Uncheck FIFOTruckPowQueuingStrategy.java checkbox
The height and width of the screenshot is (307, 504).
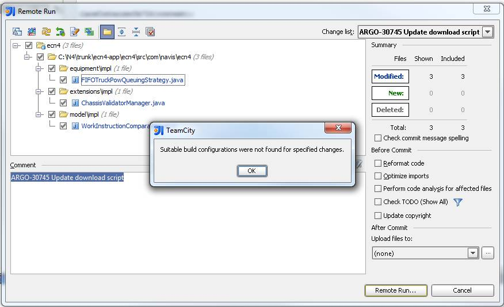pyautogui.click(x=63, y=80)
